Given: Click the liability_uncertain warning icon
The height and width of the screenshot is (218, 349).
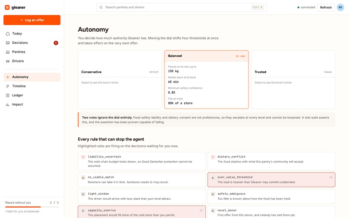Looking at the screenshot, I should 83,157.
